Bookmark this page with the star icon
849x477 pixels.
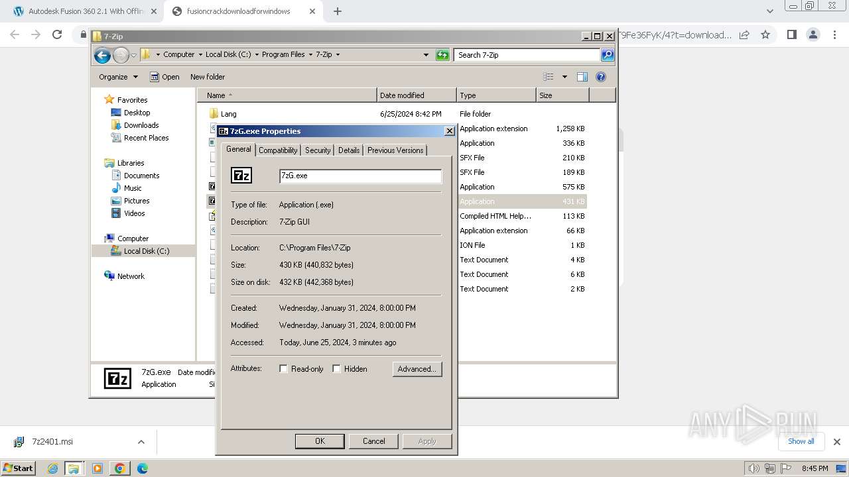(765, 34)
